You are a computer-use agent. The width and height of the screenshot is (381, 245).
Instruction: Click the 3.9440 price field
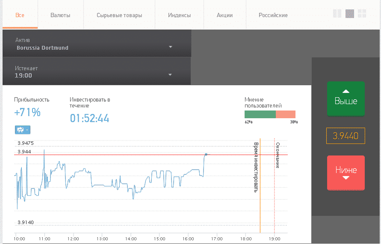coord(346,136)
